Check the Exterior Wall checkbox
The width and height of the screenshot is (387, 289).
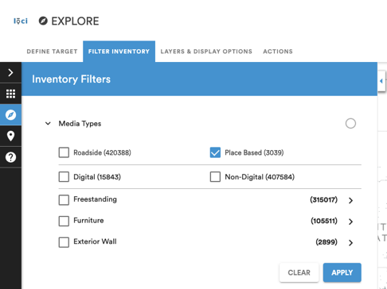pyautogui.click(x=64, y=242)
